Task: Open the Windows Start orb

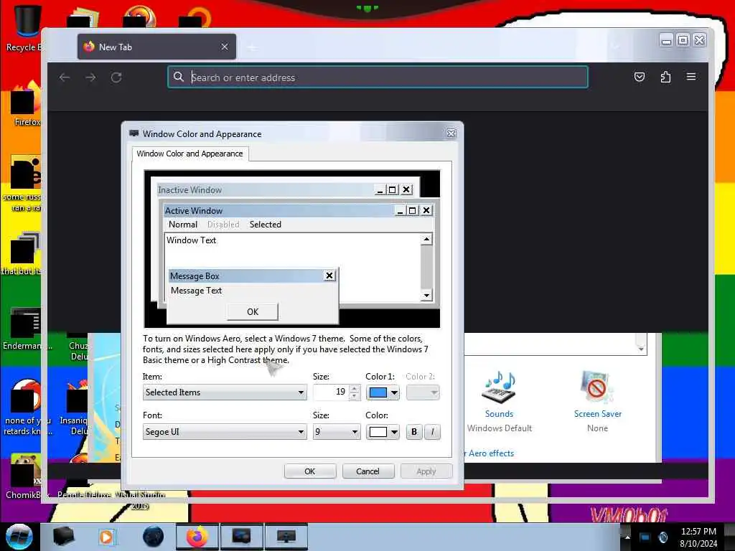Action: (19, 537)
